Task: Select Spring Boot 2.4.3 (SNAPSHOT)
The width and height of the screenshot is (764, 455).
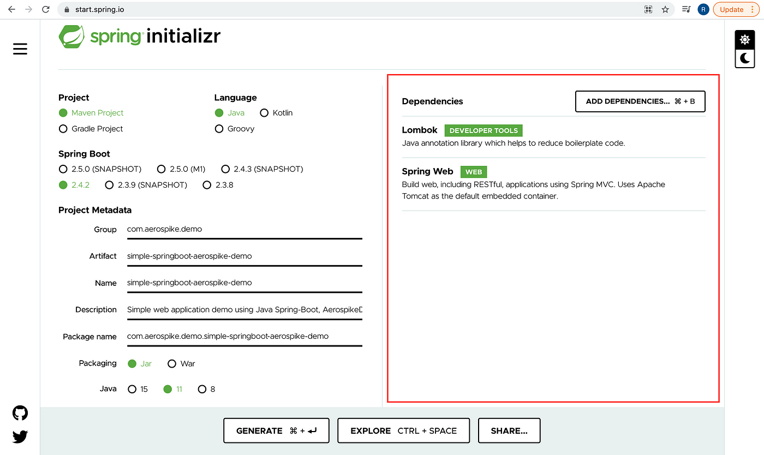Action: (262, 169)
